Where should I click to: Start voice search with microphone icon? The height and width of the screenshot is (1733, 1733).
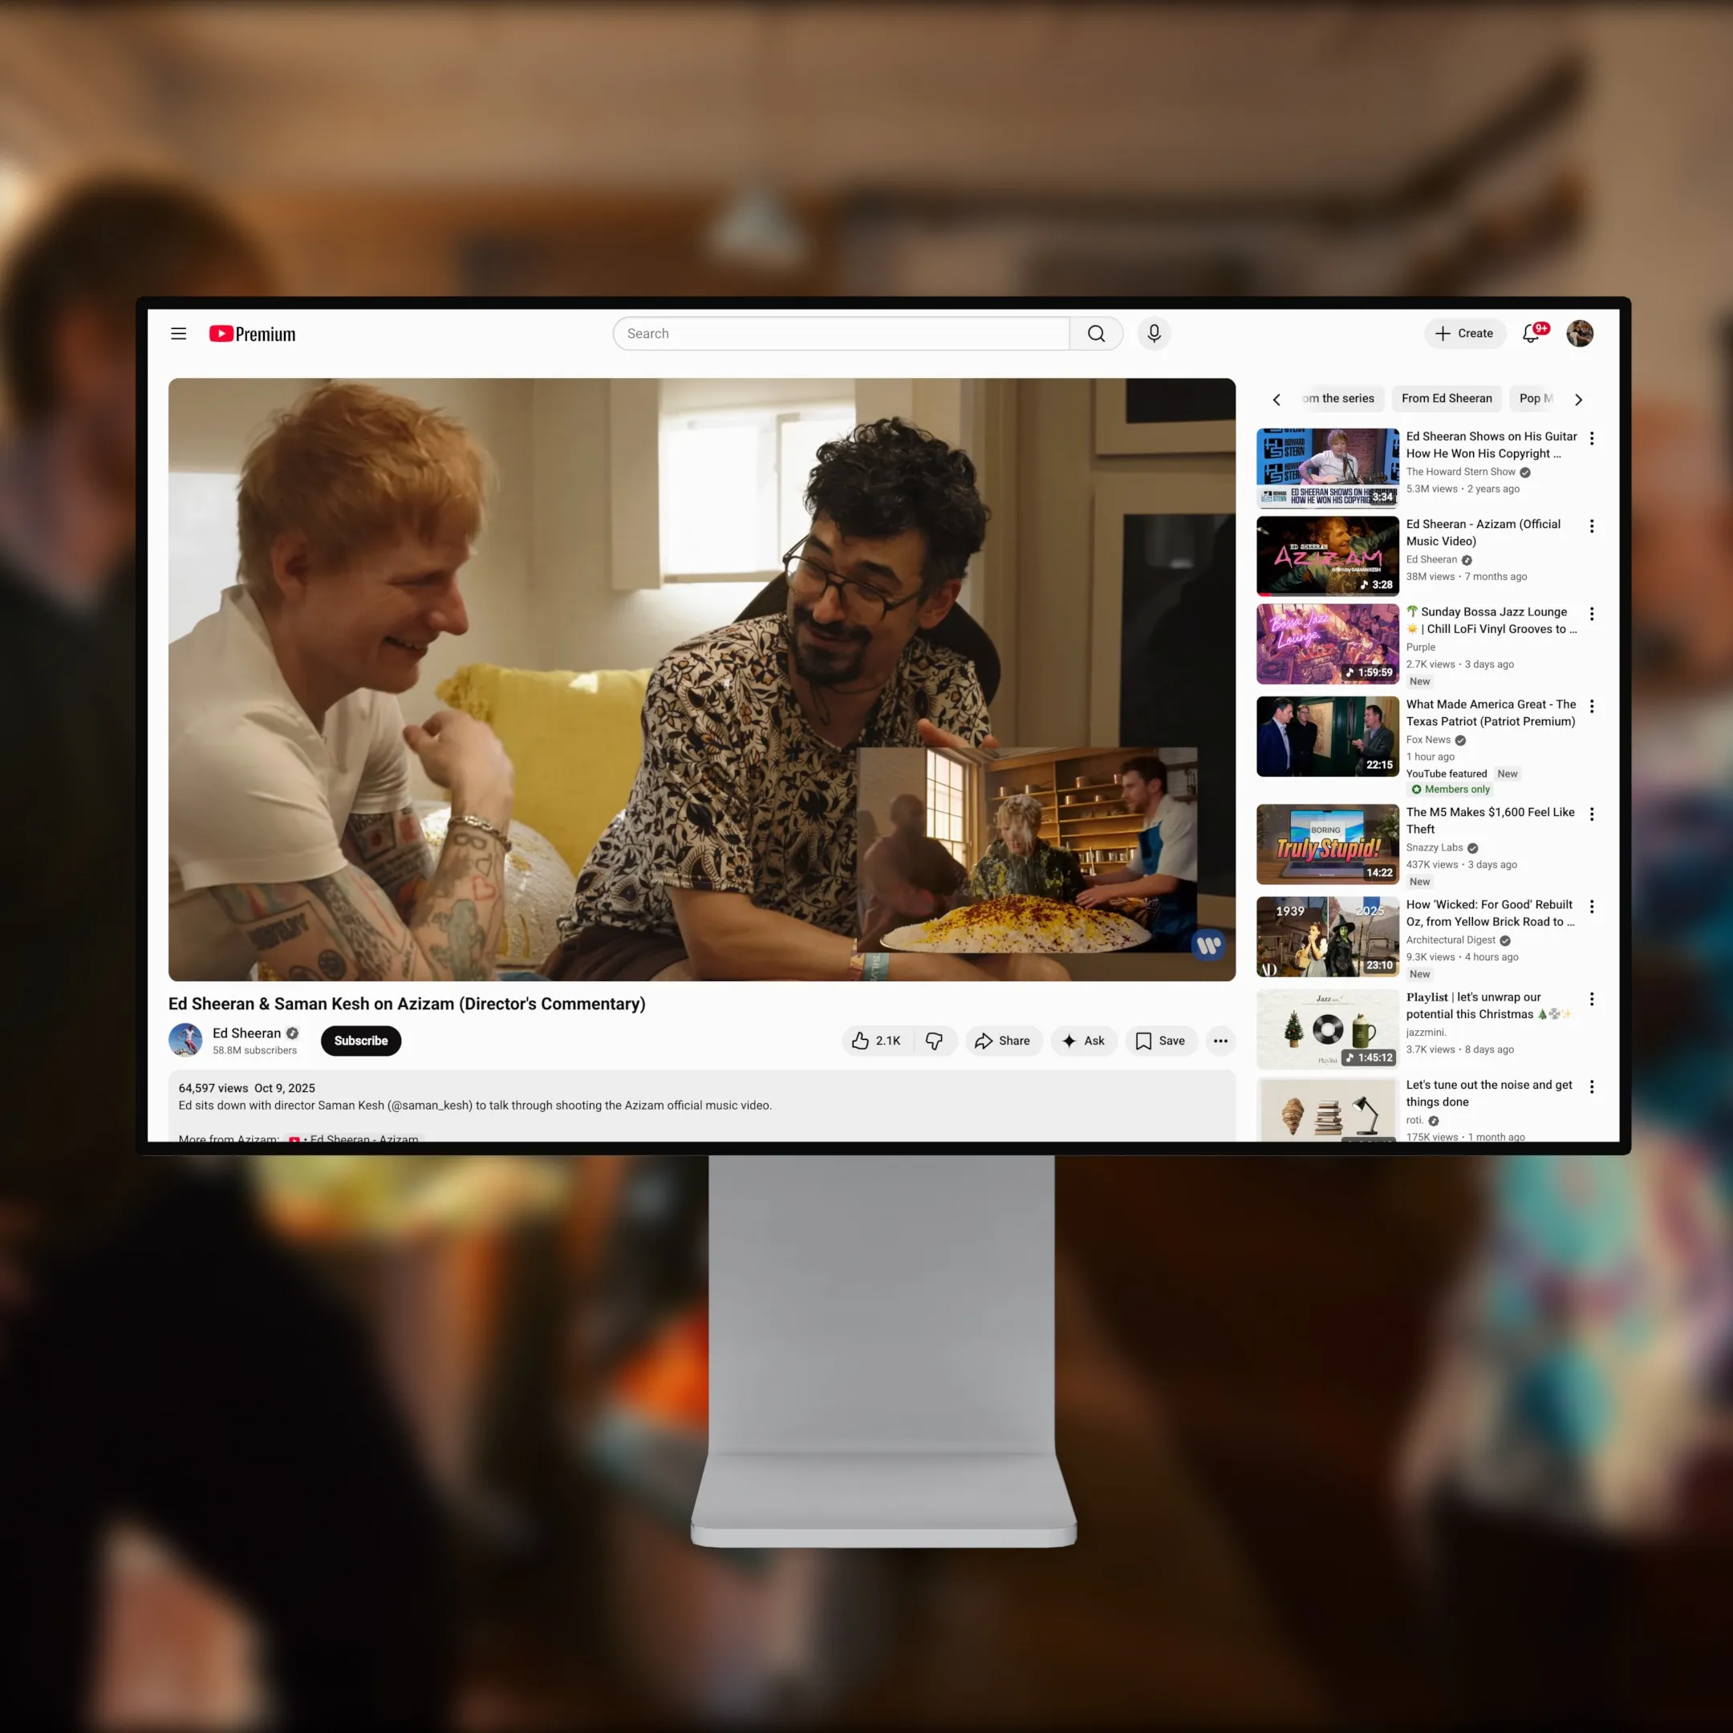click(x=1154, y=334)
